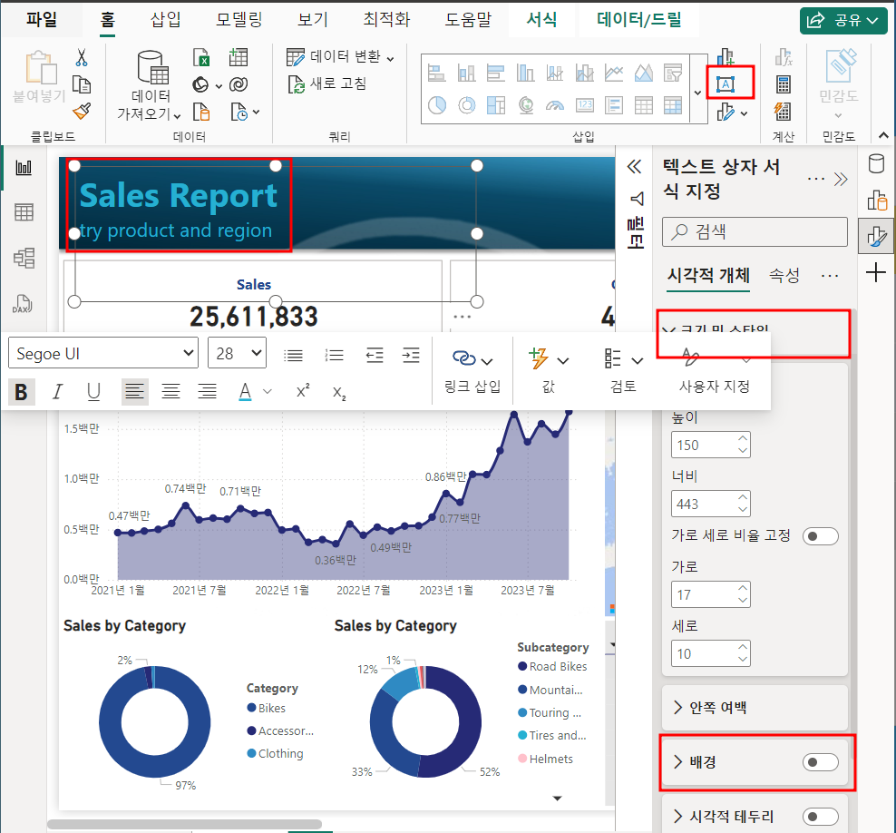The height and width of the screenshot is (833, 896).
Task: Toggle 가로 세로 비율 고정 switch
Action: click(x=820, y=536)
